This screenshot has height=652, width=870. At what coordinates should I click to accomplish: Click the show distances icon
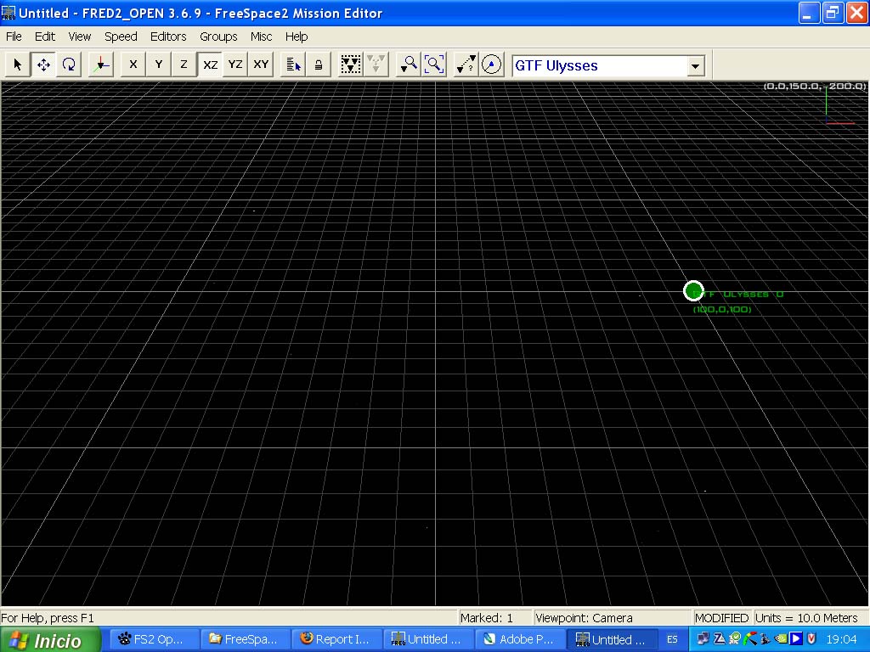pyautogui.click(x=466, y=65)
